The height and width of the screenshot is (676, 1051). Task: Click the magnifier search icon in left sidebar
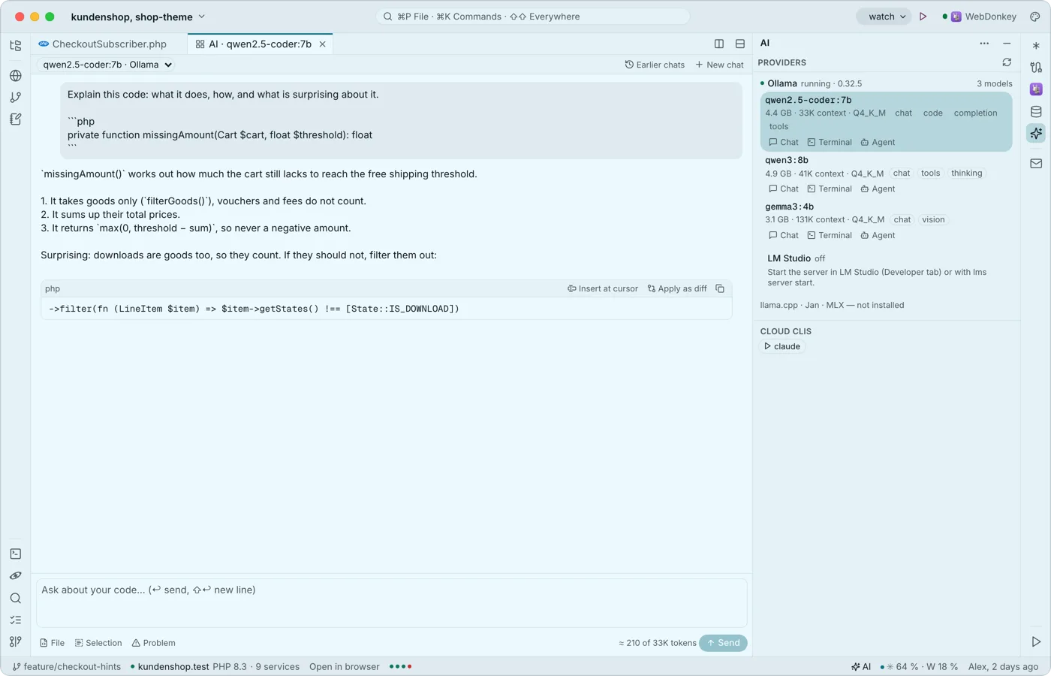click(x=16, y=599)
